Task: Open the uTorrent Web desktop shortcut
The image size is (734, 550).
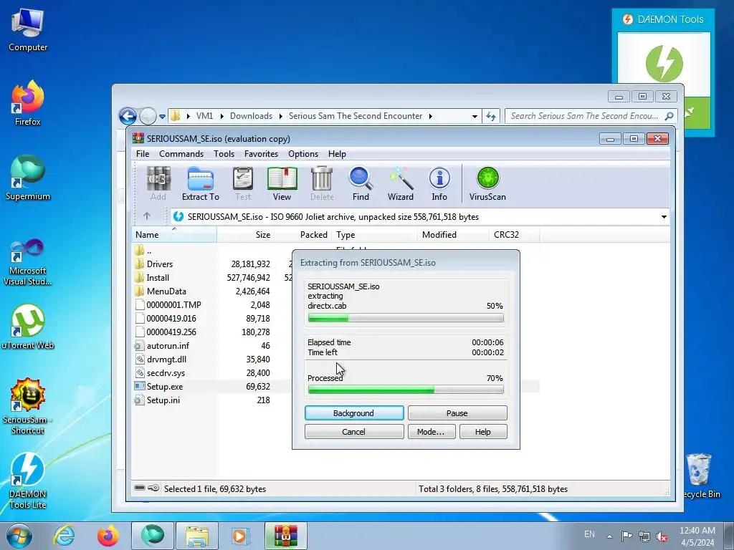Action: [x=28, y=327]
